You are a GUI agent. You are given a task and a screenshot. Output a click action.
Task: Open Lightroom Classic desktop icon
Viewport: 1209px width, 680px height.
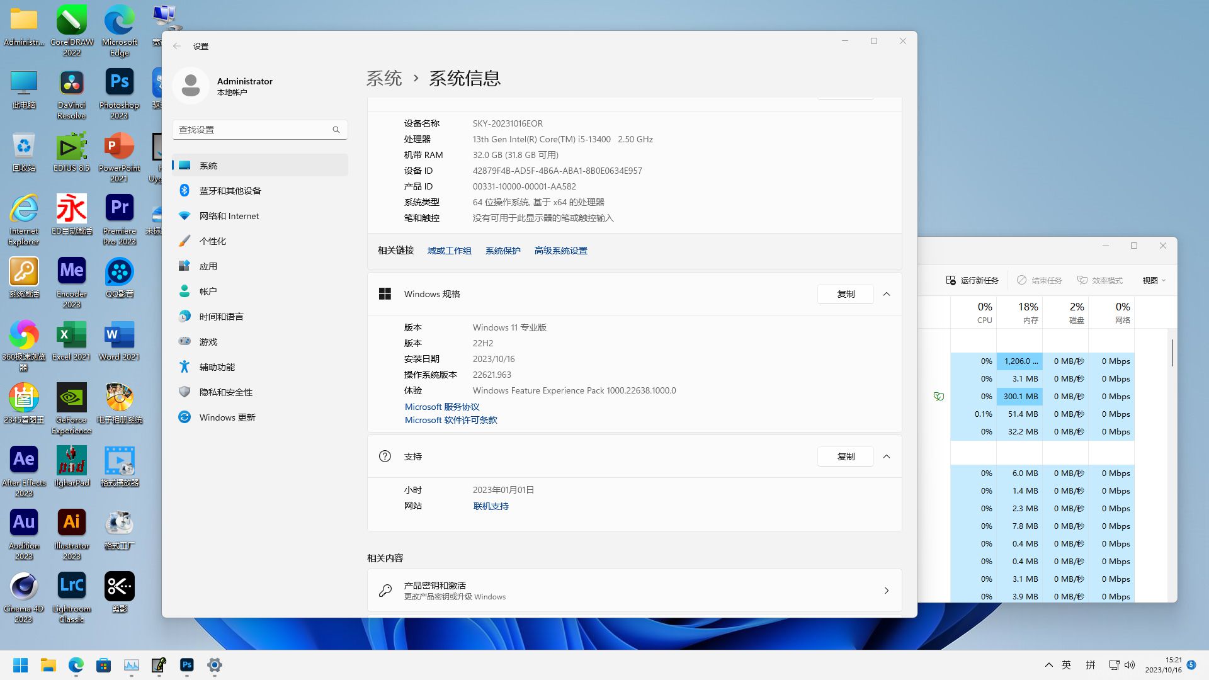pyautogui.click(x=72, y=597)
